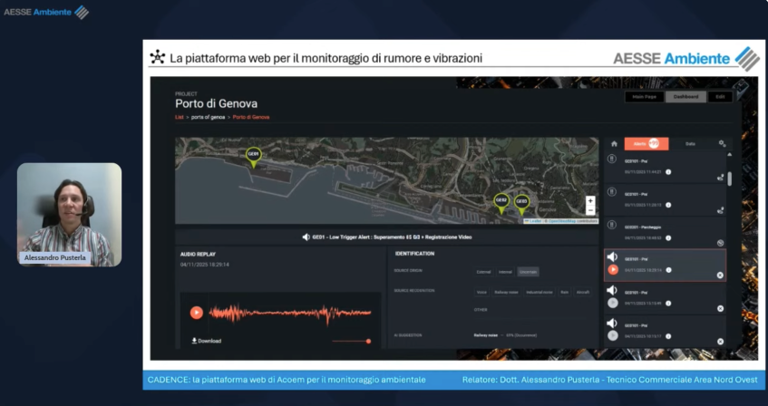
Task: Click download icon in Audio Replay
Action: 194,341
